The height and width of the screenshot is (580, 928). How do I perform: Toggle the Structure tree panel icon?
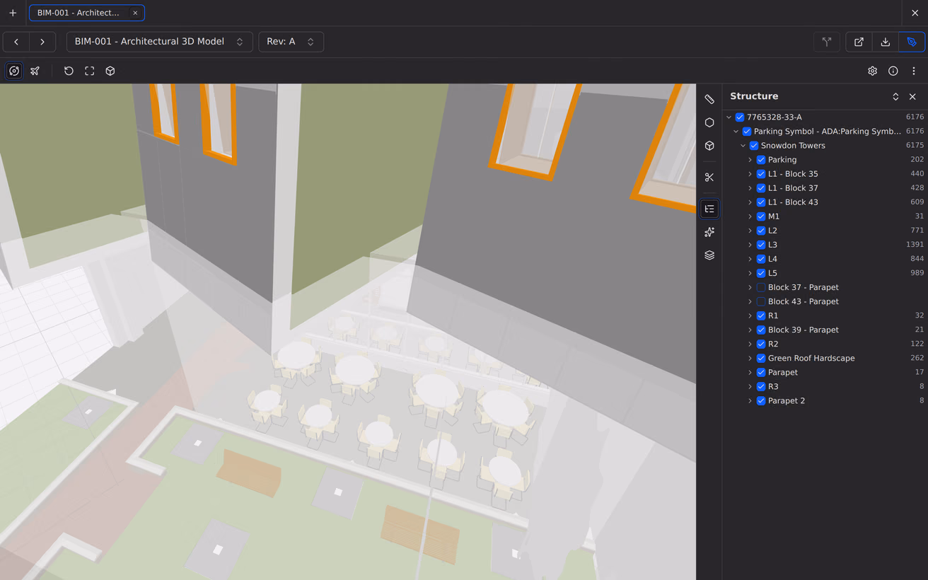(x=709, y=209)
